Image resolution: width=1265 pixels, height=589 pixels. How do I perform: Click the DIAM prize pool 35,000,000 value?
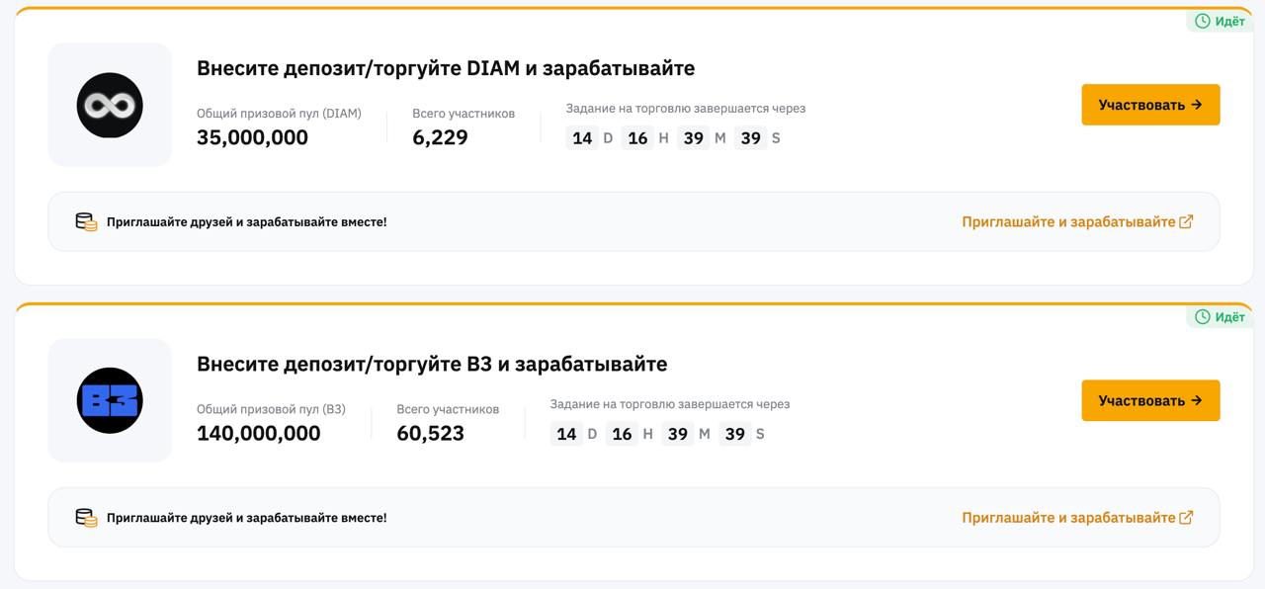coord(252,137)
